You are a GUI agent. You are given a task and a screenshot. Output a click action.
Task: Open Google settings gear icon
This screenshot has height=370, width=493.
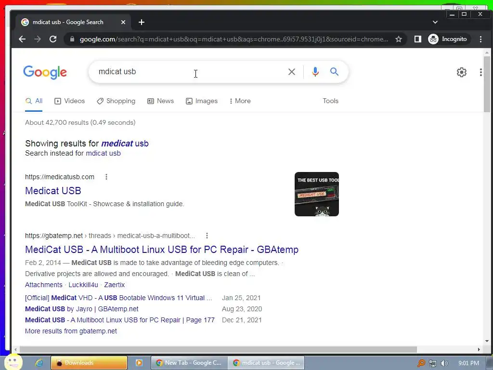tap(462, 72)
